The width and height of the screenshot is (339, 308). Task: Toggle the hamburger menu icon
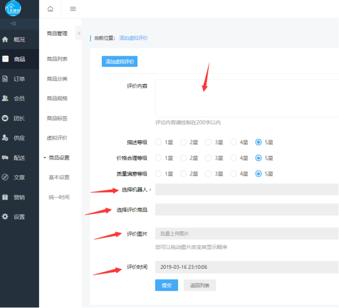coord(73,9)
